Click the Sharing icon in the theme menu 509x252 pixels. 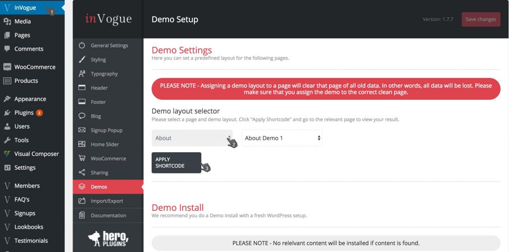pos(82,172)
